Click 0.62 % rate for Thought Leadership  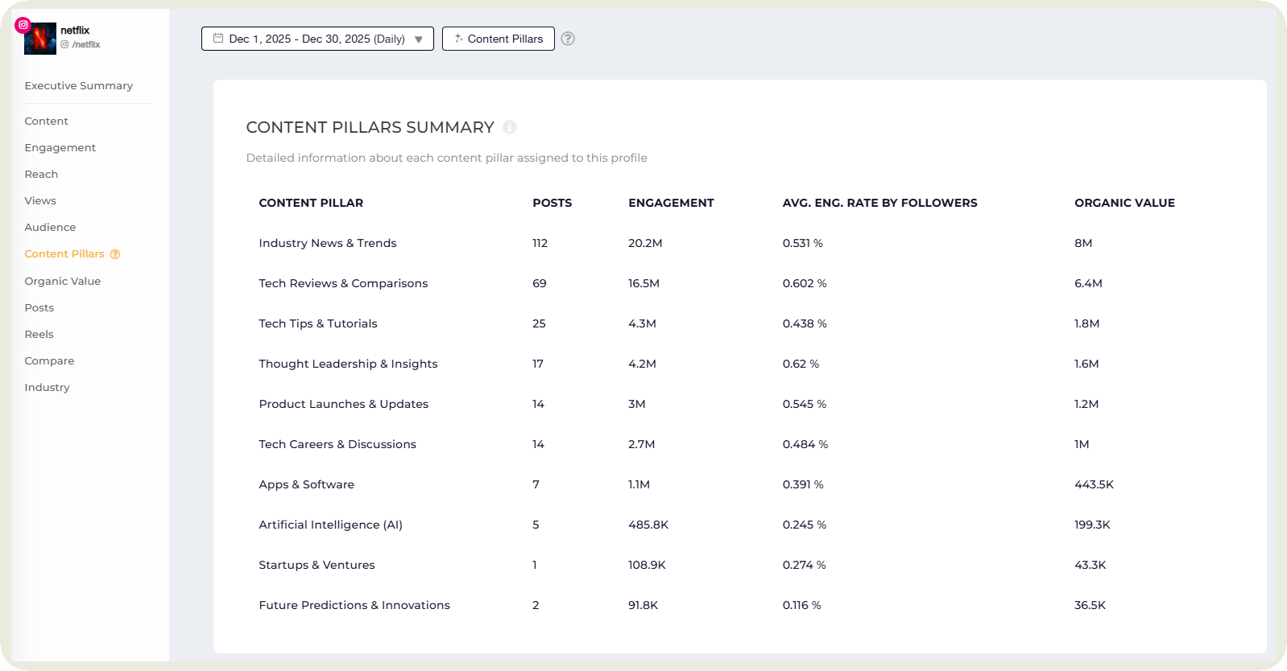click(x=801, y=364)
